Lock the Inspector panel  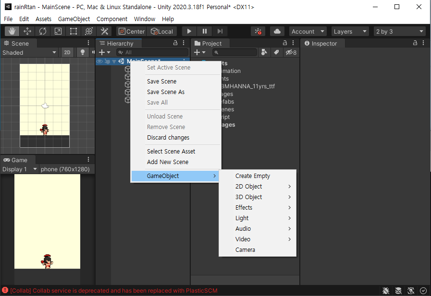click(415, 43)
